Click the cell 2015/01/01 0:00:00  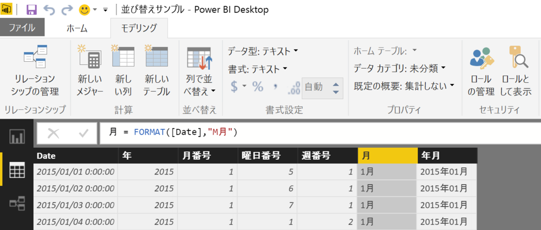click(x=76, y=171)
